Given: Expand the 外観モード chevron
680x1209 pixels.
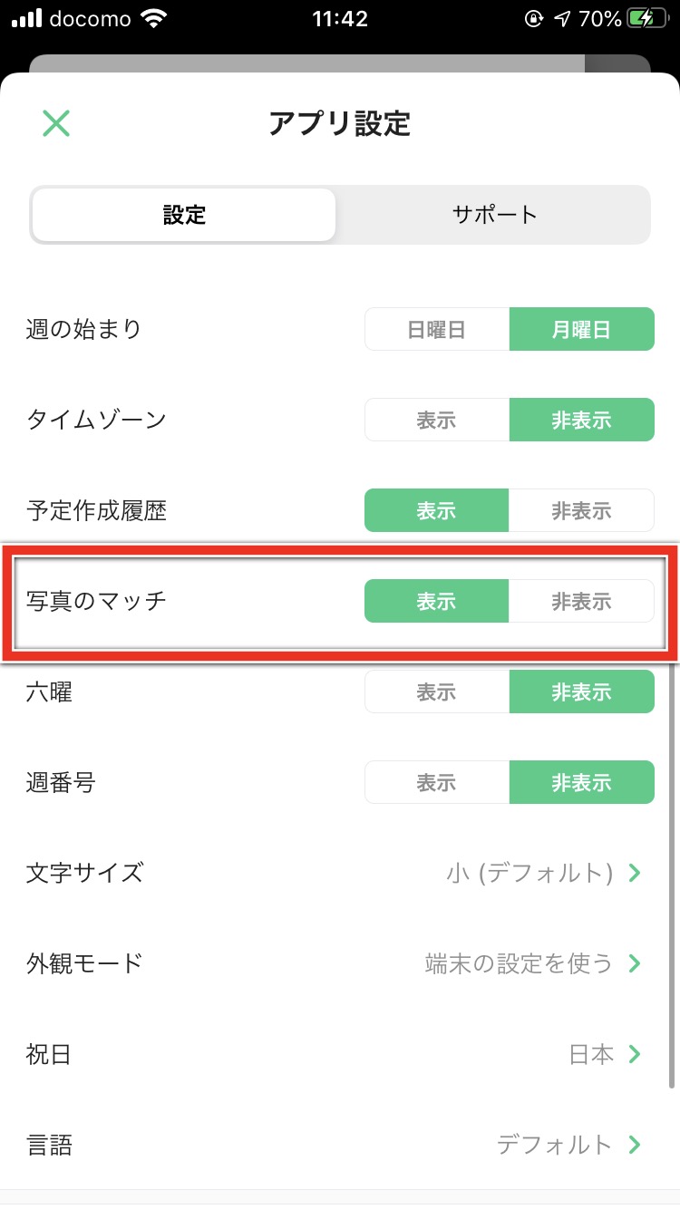Looking at the screenshot, I should click(635, 962).
